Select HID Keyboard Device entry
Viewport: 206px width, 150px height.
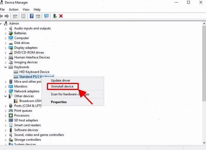(x=34, y=72)
